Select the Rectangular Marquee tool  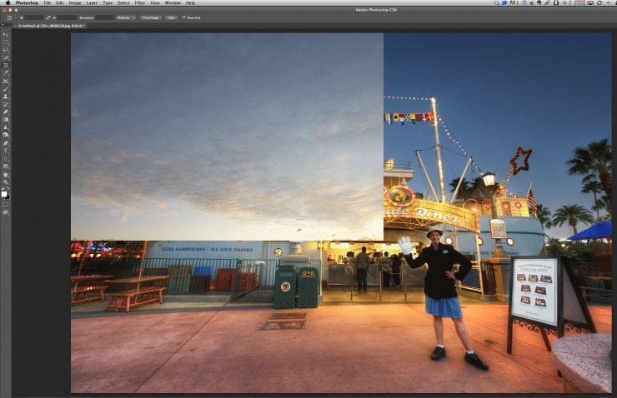coord(6,42)
